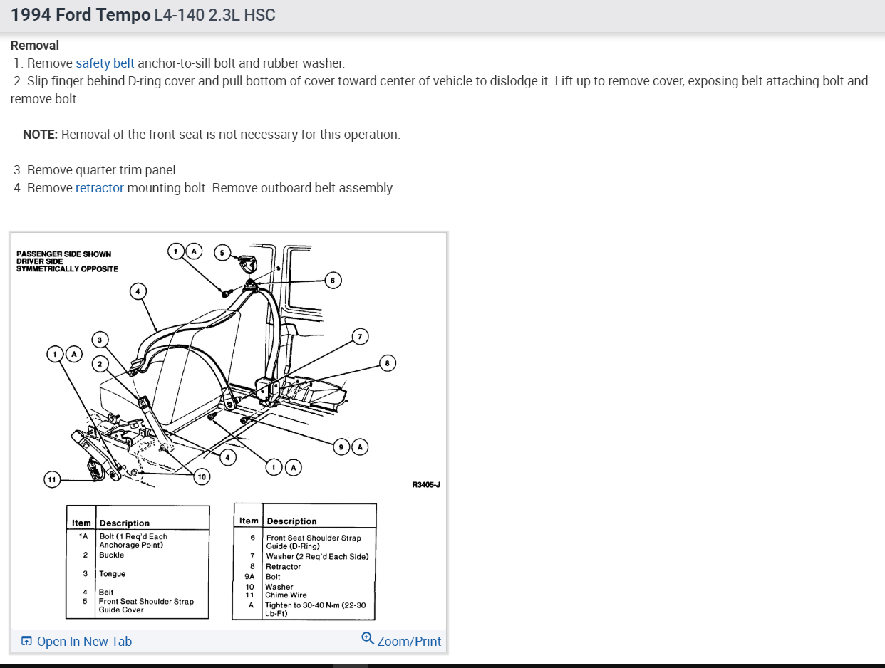The height and width of the screenshot is (668, 885).
Task: Click the 'Tongue' entry in parts table
Action: (113, 574)
